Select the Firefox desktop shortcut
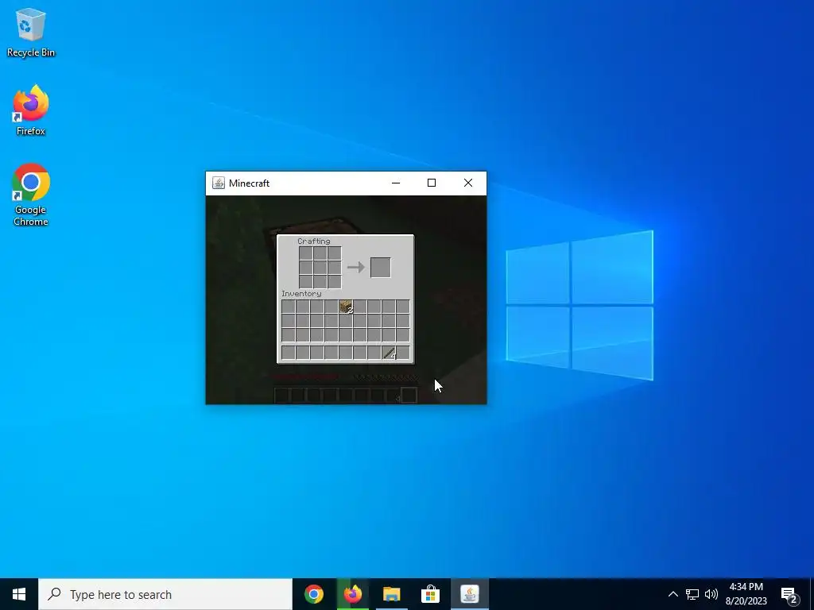 tap(31, 110)
